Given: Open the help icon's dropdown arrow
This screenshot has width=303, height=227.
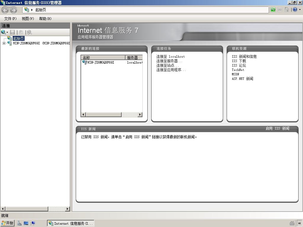Looking at the screenshot, I should (300, 9).
